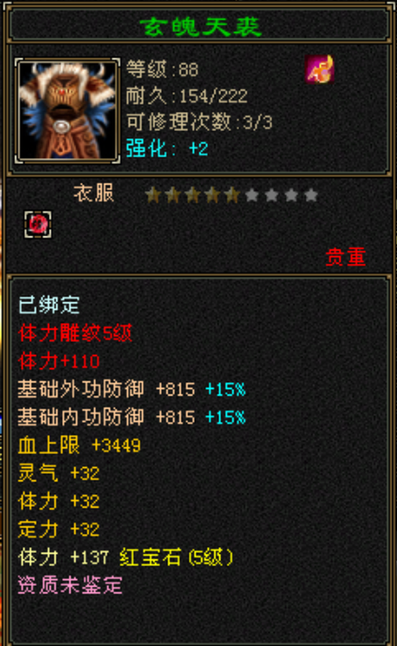Click the sixth gray star
The width and height of the screenshot is (397, 646).
pyautogui.click(x=252, y=195)
